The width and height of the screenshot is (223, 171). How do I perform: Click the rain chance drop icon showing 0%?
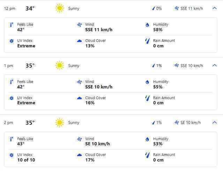(153, 8)
